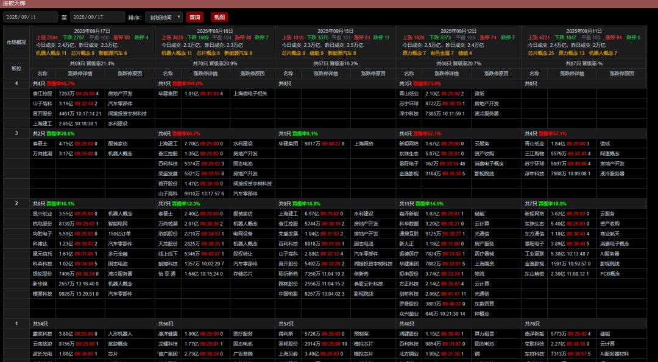Open 华建集团 in the 09月16日 4-board row
Viewport: 658px width, 362px height.
168,94
